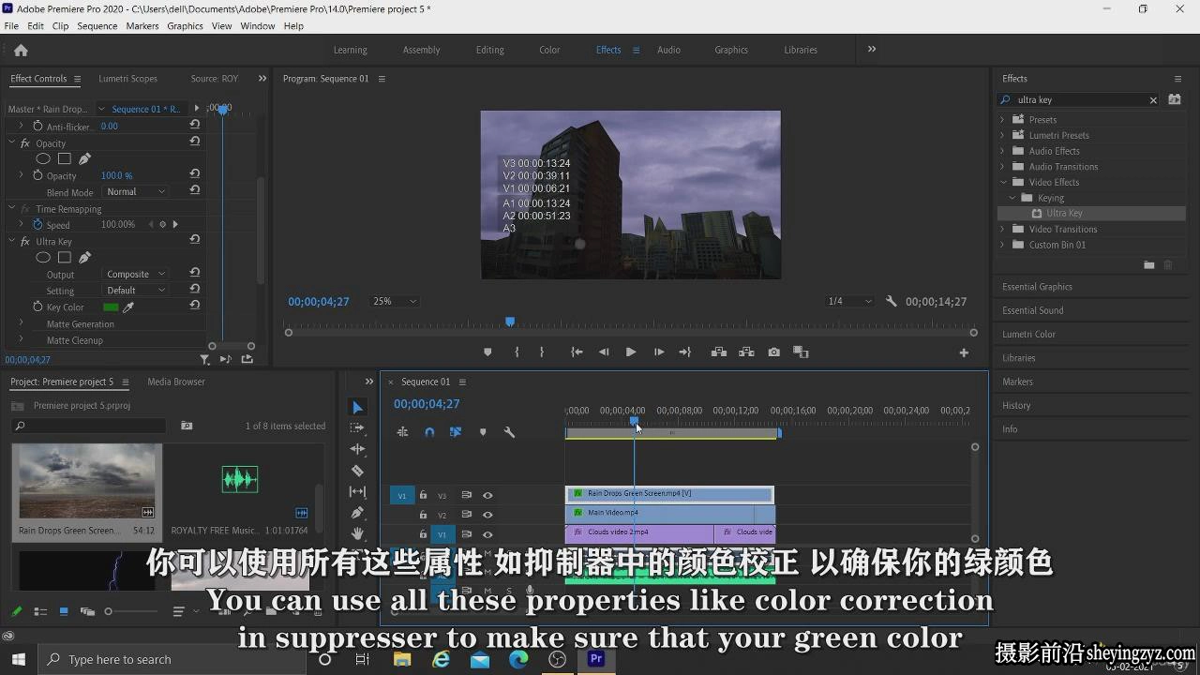Open zoom level 25% dropdown

(x=395, y=301)
